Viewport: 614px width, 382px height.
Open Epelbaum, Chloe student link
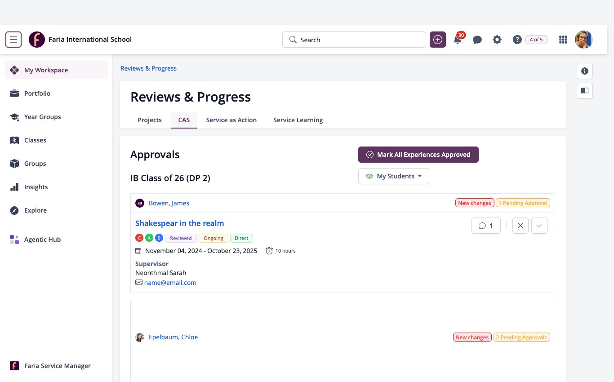tap(173, 337)
